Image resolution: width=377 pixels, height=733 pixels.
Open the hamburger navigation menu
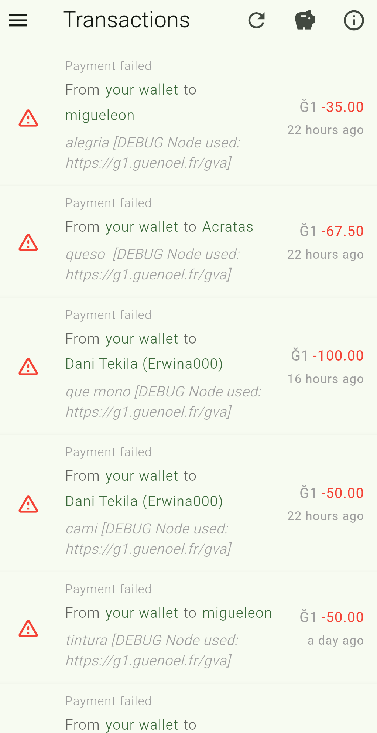pyautogui.click(x=18, y=20)
